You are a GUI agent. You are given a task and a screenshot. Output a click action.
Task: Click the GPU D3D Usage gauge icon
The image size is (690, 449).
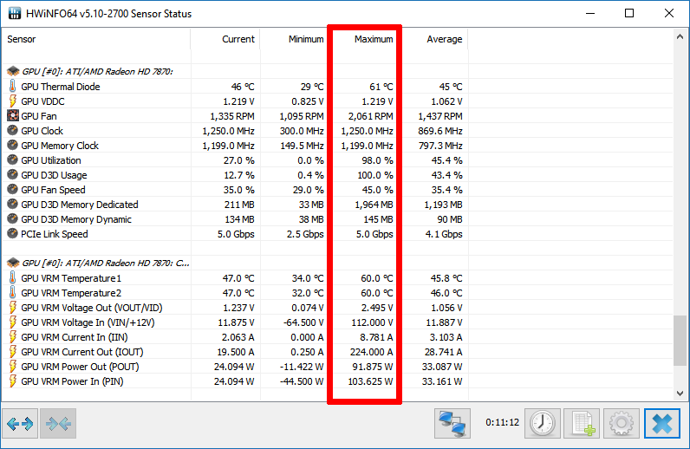pos(13,174)
